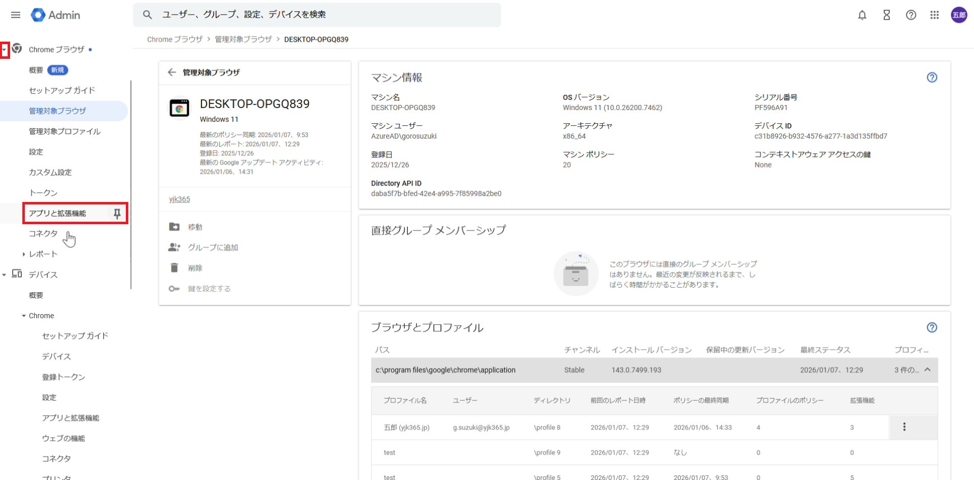Expand the レポート tree item

[x=23, y=254]
